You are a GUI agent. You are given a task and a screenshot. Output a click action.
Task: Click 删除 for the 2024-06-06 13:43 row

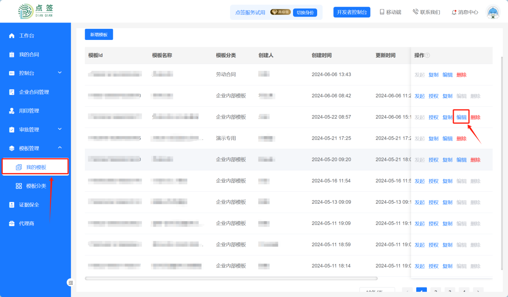click(x=461, y=75)
